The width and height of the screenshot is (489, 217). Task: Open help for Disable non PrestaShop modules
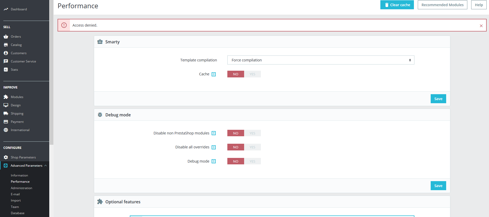click(x=214, y=133)
